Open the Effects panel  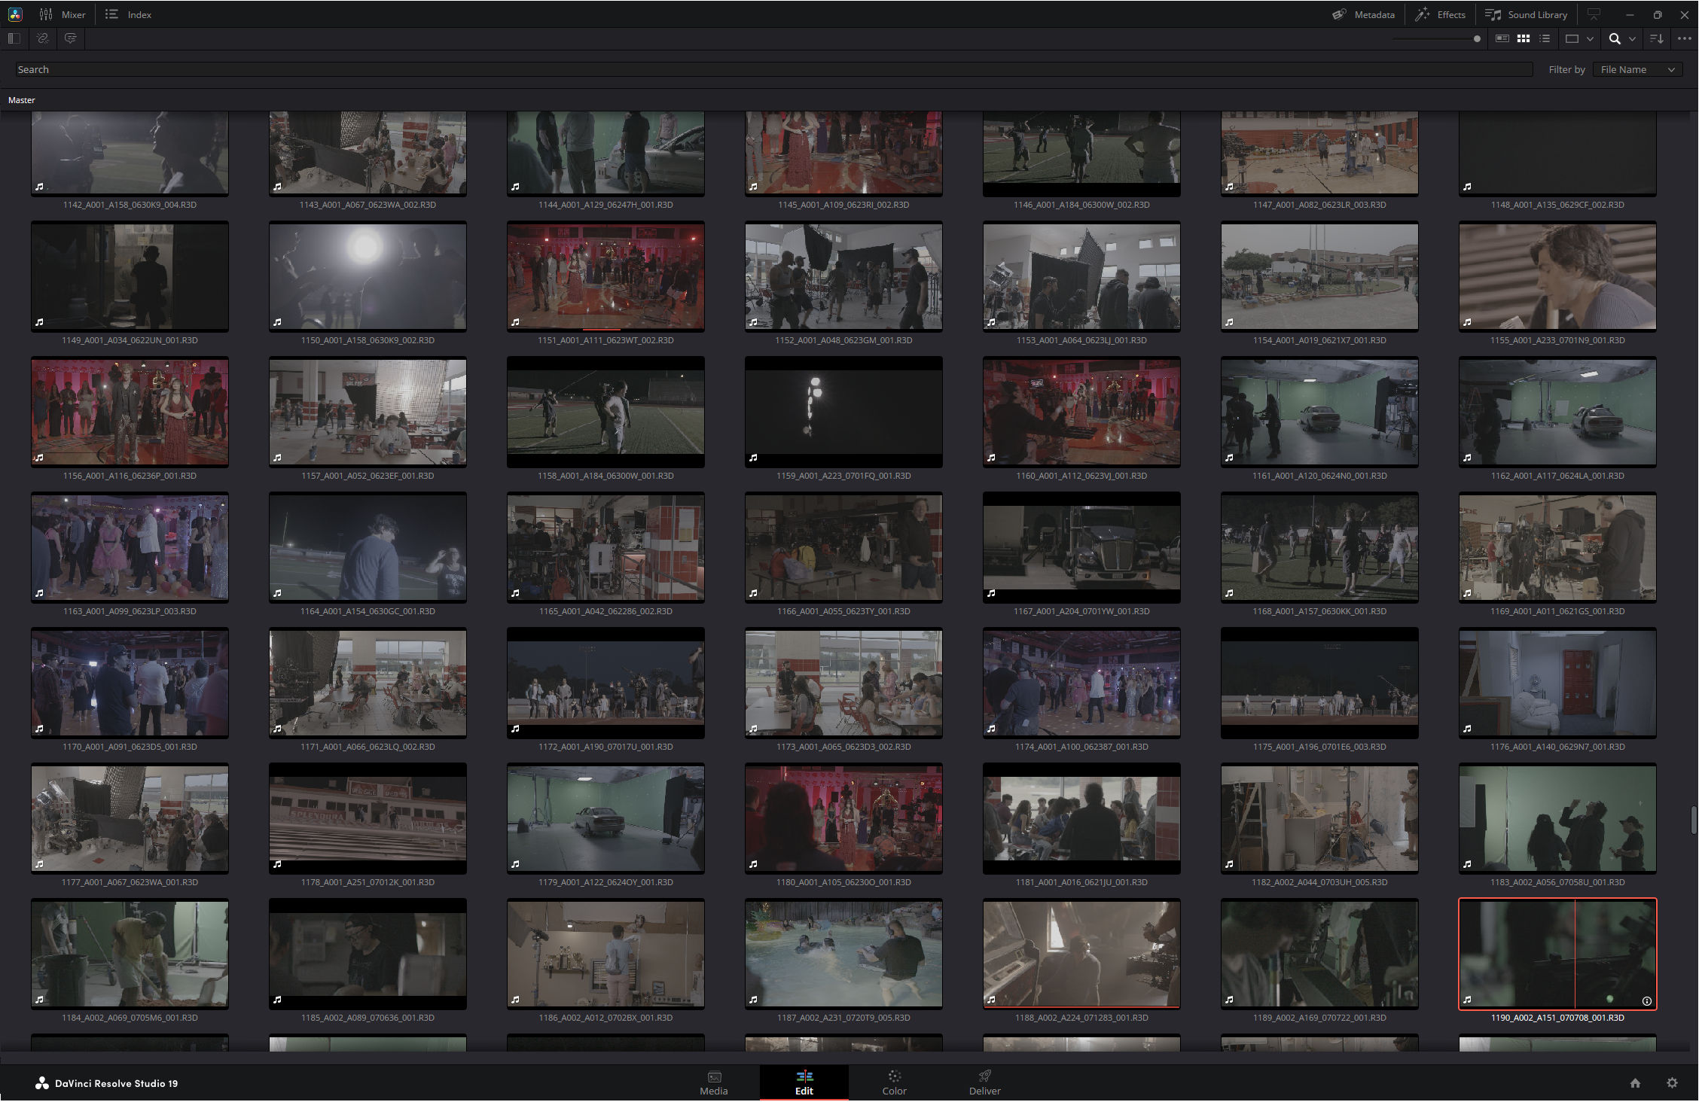[x=1440, y=14]
